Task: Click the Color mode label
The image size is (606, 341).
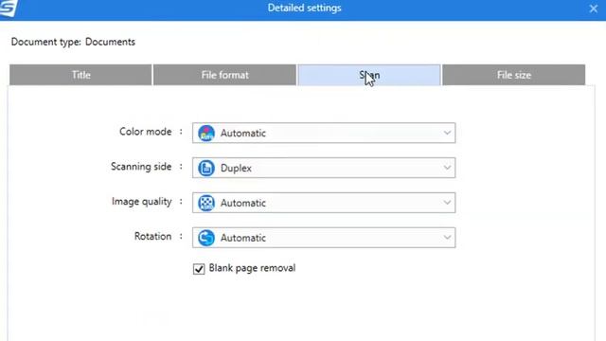Action: (145, 132)
